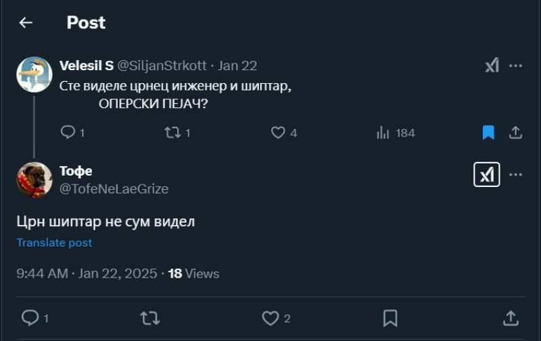541x341 pixels.
Task: Open repost menu for Тофе's post
Action: tap(149, 317)
